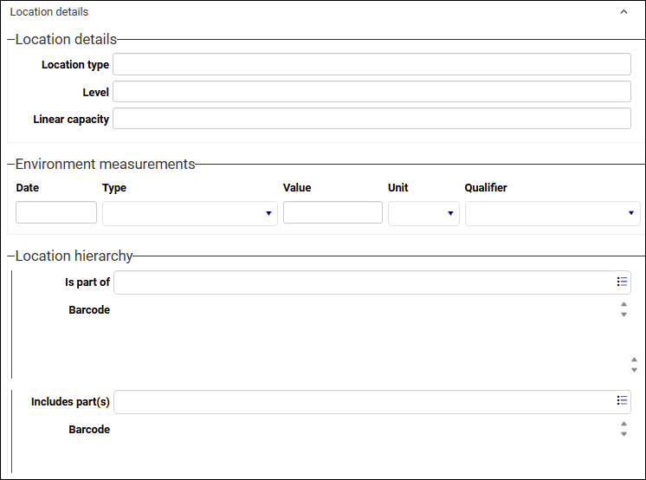The height and width of the screenshot is (480, 646).
Task: Click outer down arrow of Is part of group
Action: [x=634, y=370]
